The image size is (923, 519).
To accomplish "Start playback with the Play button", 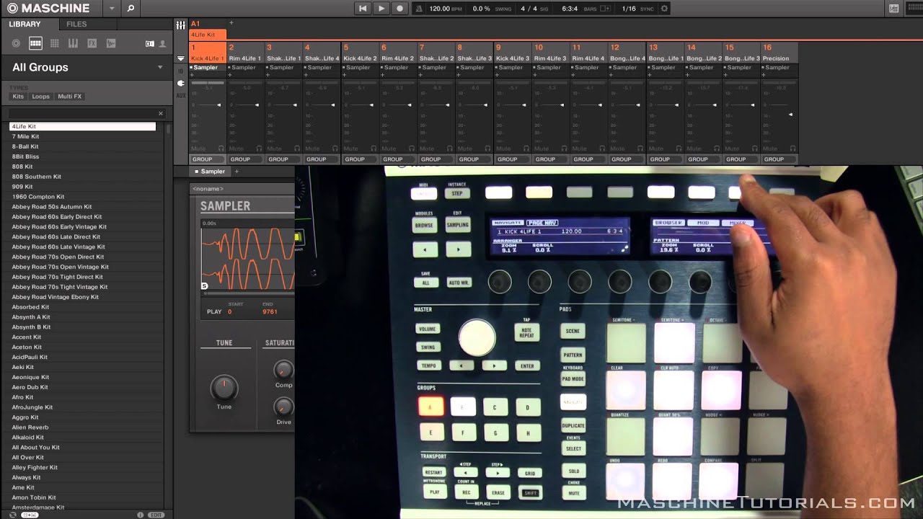I will point(381,9).
